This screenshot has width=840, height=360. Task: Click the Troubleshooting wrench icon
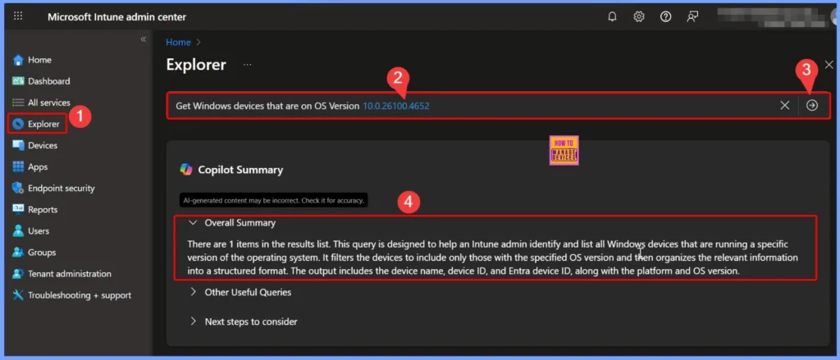18,294
